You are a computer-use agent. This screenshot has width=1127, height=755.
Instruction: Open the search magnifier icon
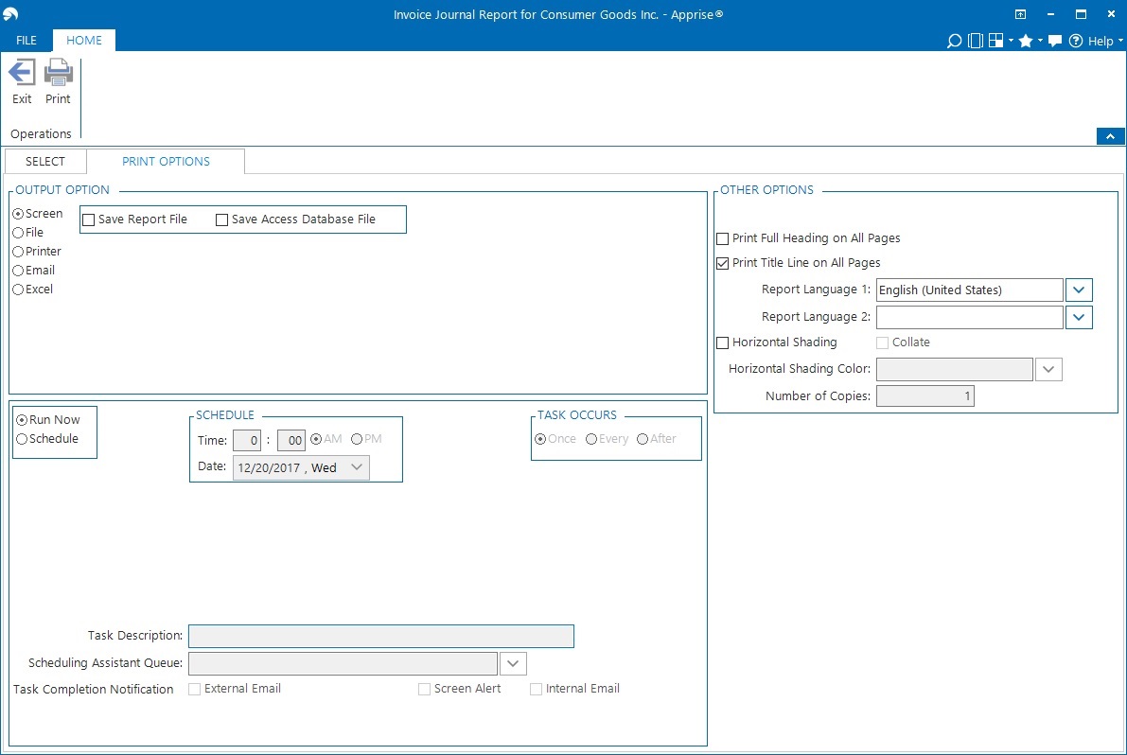[x=954, y=41]
